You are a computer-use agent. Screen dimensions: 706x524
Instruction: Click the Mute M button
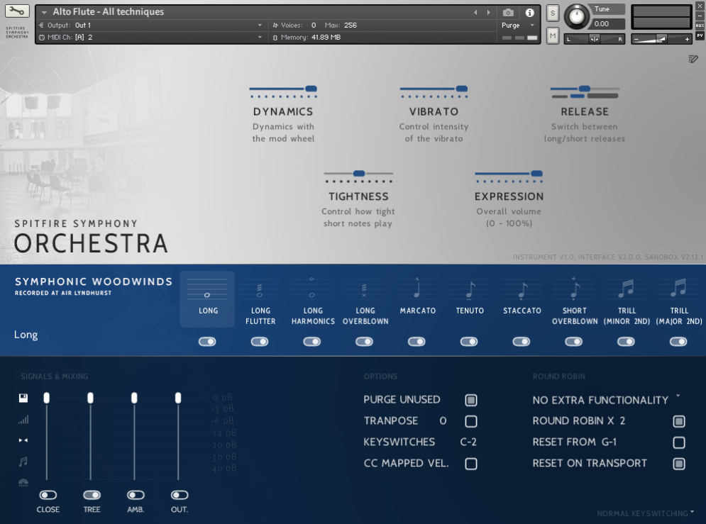click(553, 35)
